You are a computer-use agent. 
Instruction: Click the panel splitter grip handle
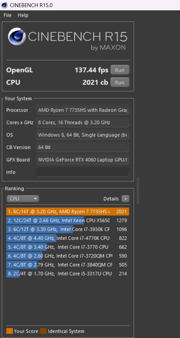138,190
